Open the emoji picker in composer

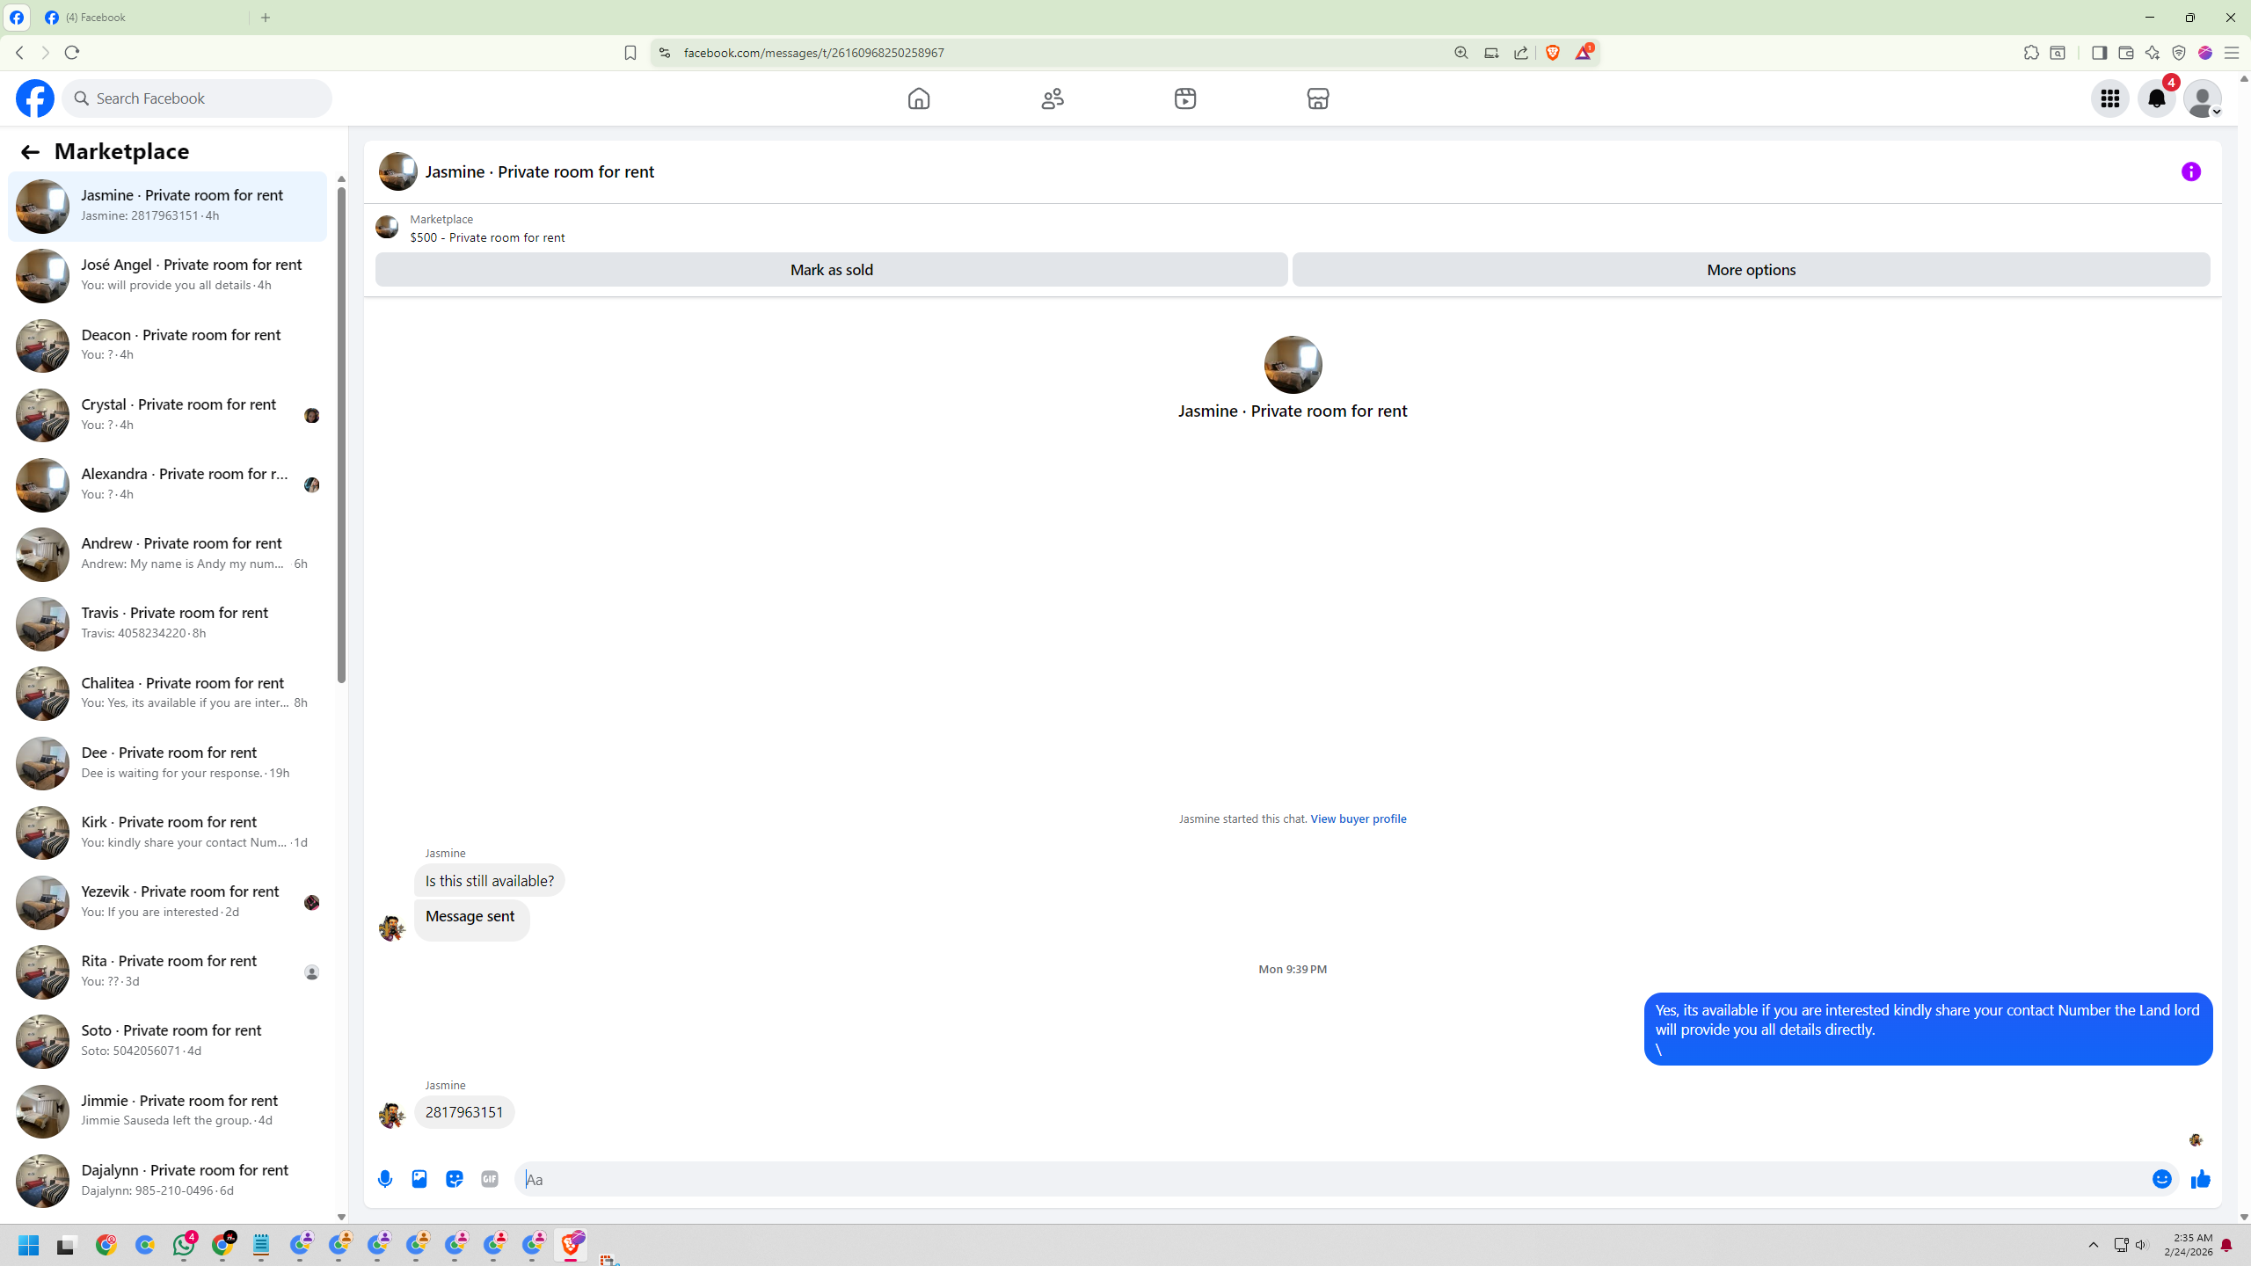[2162, 1179]
